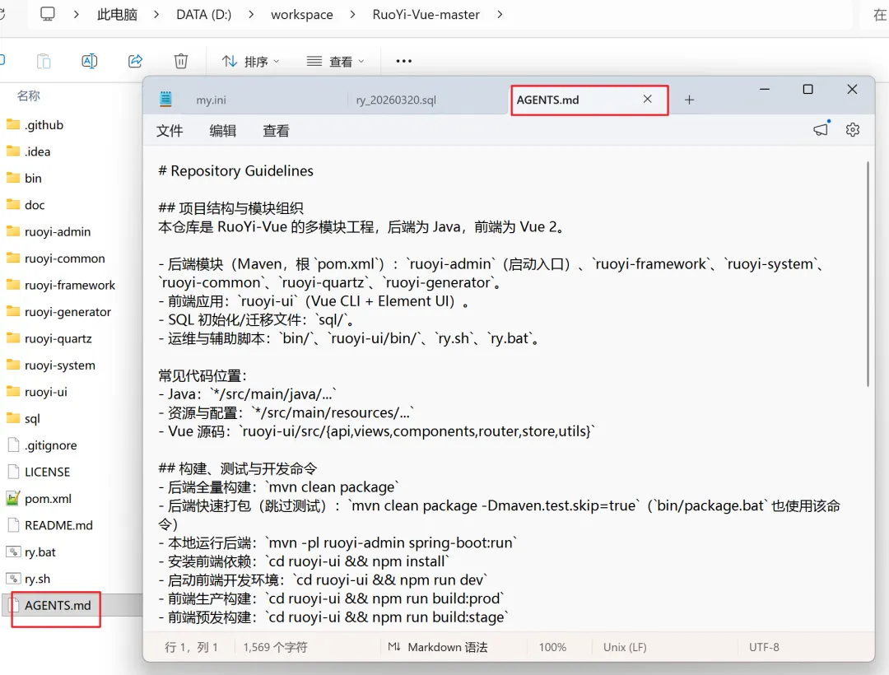The height and width of the screenshot is (675, 889).
Task: Select the ry.sh file
Action: tap(28, 578)
